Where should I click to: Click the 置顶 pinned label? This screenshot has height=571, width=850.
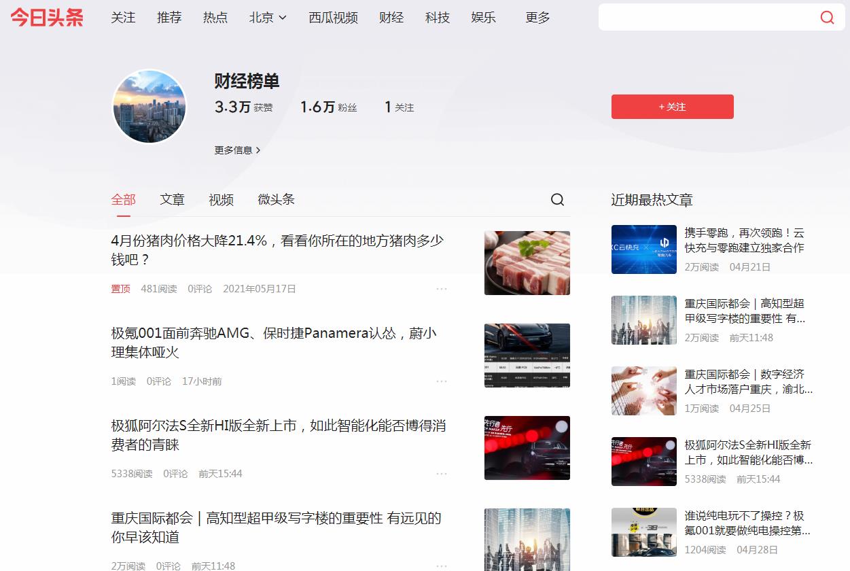tap(120, 289)
